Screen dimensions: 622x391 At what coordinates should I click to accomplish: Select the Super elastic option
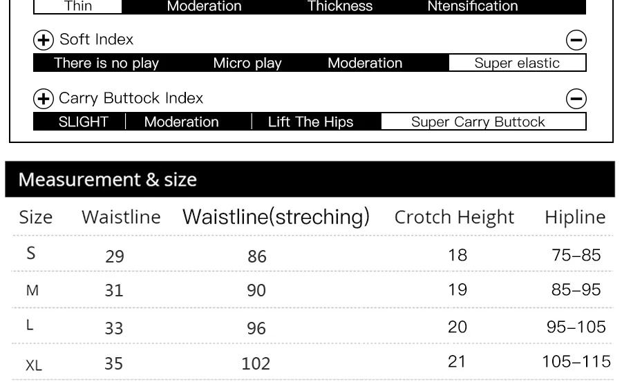click(517, 63)
